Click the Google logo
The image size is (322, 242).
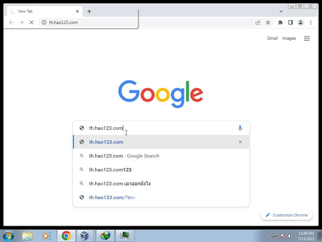click(161, 94)
